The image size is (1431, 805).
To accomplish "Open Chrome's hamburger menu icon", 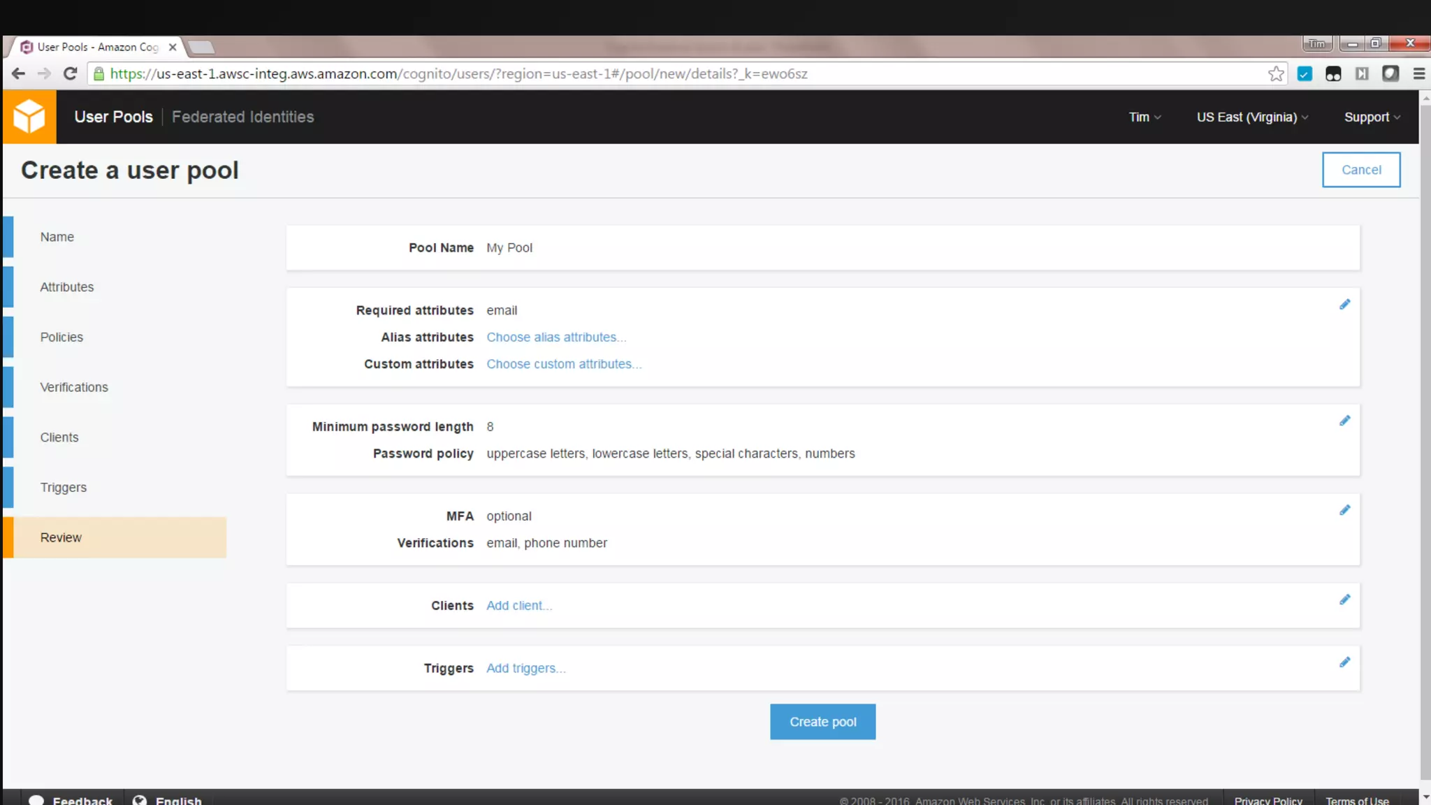I will point(1418,74).
